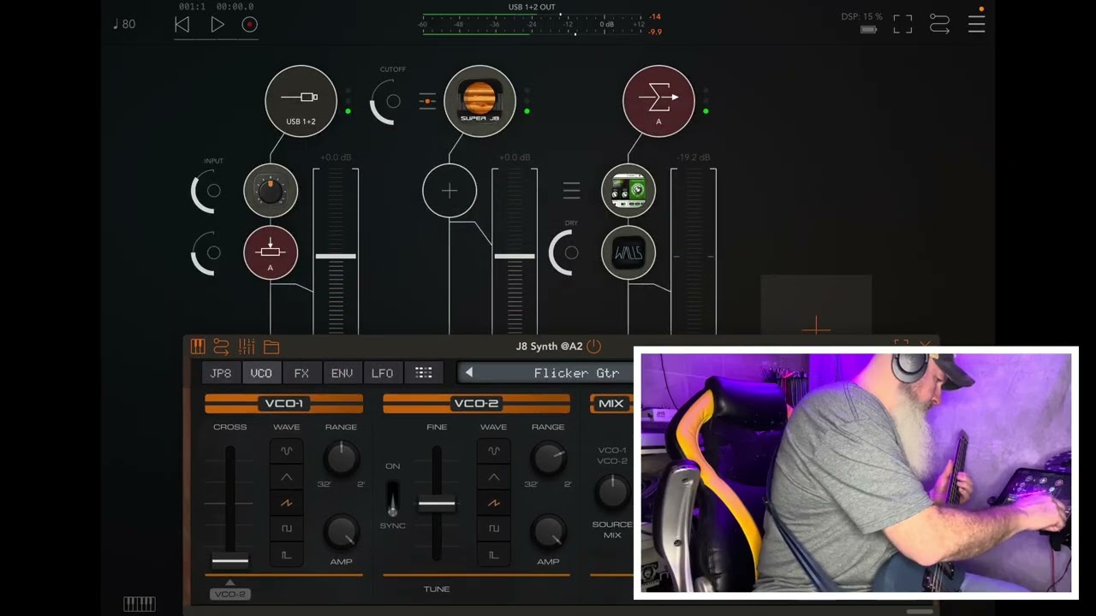This screenshot has width=1096, height=616.
Task: Rewind transport to start
Action: tap(182, 25)
